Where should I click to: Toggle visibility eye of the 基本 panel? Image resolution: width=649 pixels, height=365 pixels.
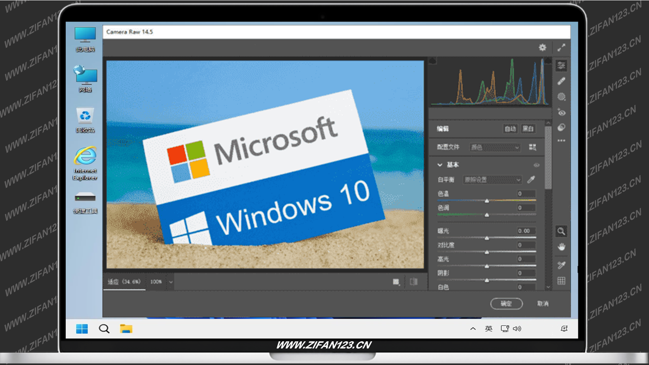pos(537,165)
